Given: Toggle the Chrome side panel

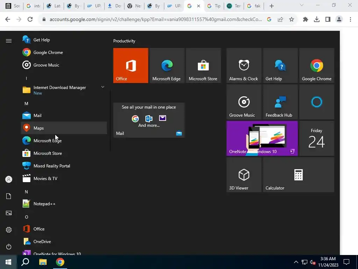Looking at the screenshot, I should (328, 20).
